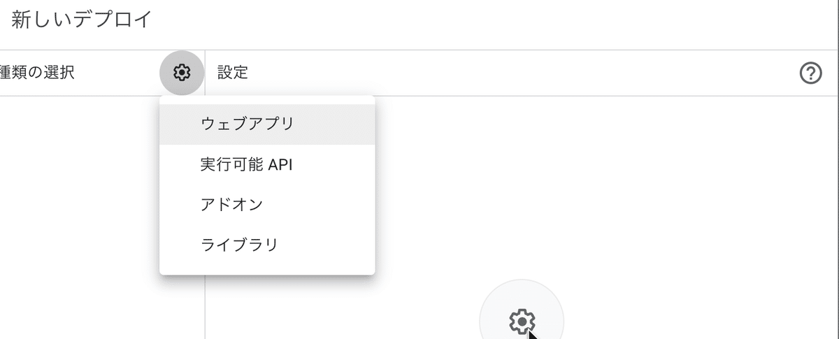Pick アドオン as the deployment type
This screenshot has width=839, height=339.
267,205
